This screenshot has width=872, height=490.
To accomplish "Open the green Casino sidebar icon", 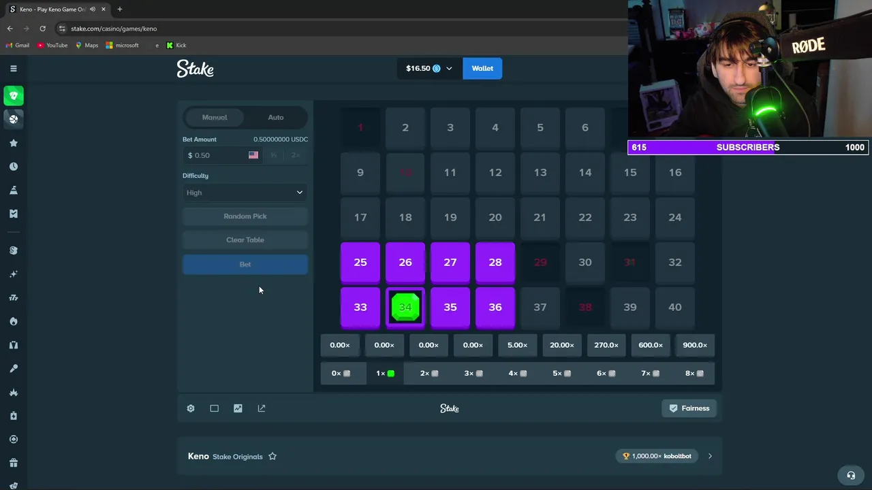I will (x=13, y=95).
